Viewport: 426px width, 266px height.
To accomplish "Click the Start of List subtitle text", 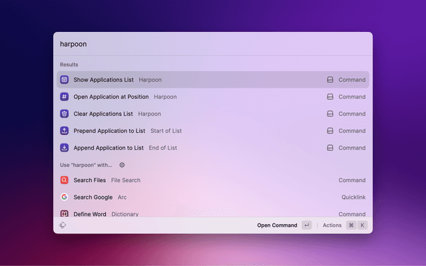I will [x=166, y=131].
